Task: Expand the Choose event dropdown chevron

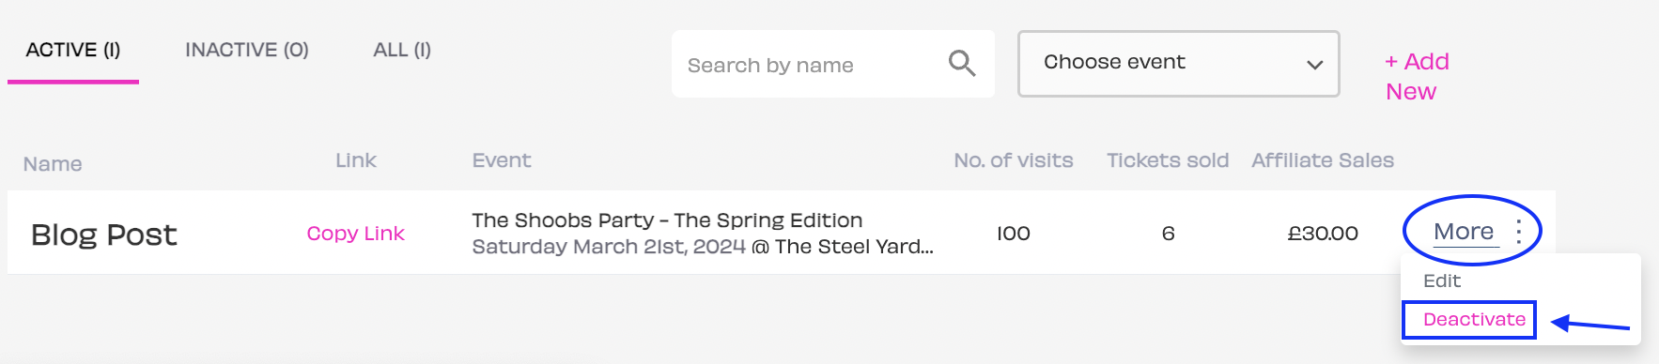Action: [1314, 65]
